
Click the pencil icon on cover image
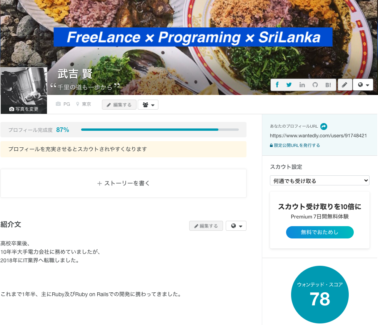point(345,85)
